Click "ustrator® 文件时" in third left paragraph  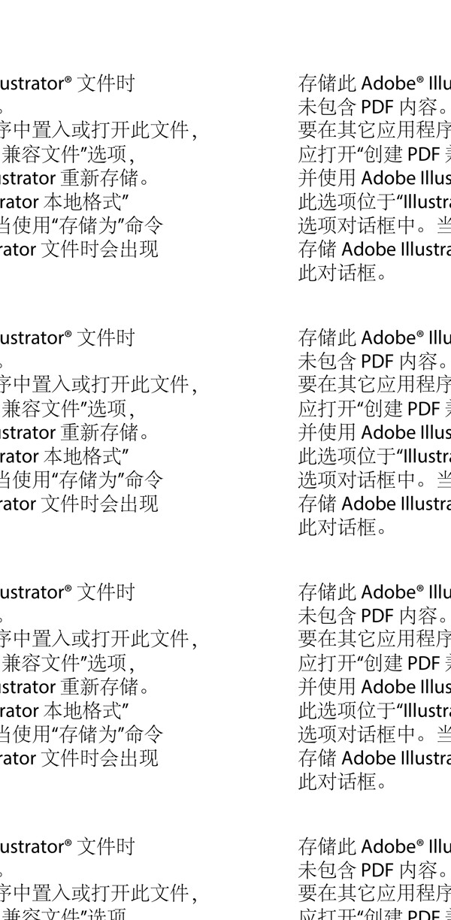(x=68, y=592)
